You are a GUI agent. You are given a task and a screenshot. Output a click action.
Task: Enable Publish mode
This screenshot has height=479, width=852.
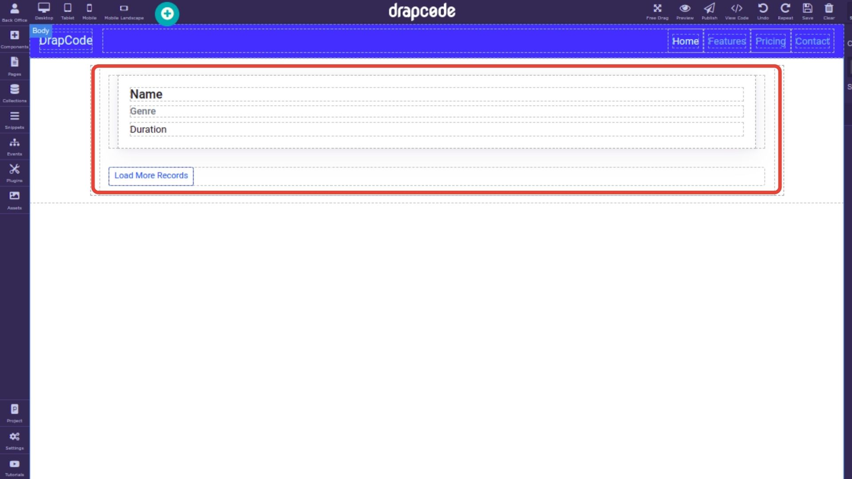click(710, 11)
